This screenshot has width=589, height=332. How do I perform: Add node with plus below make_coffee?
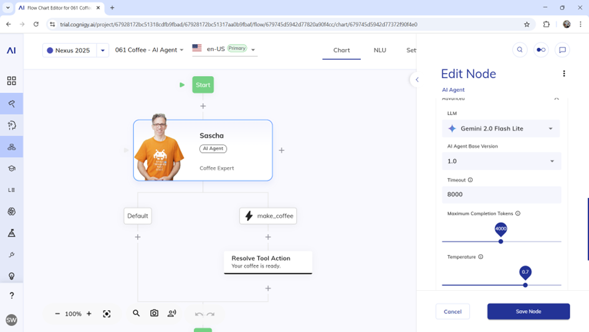tap(268, 237)
